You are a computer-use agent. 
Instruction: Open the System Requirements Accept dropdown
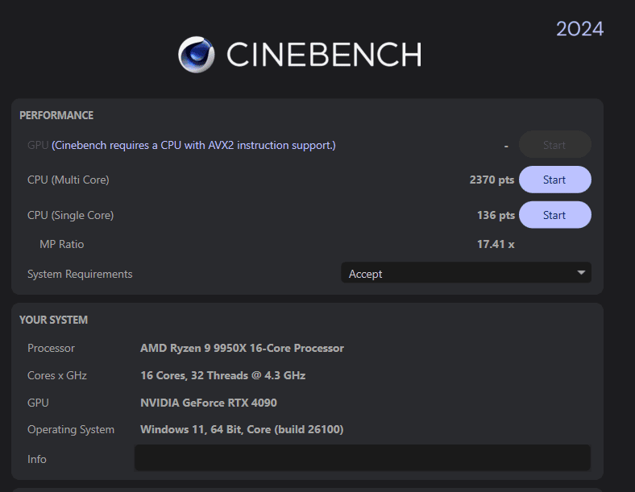click(466, 273)
